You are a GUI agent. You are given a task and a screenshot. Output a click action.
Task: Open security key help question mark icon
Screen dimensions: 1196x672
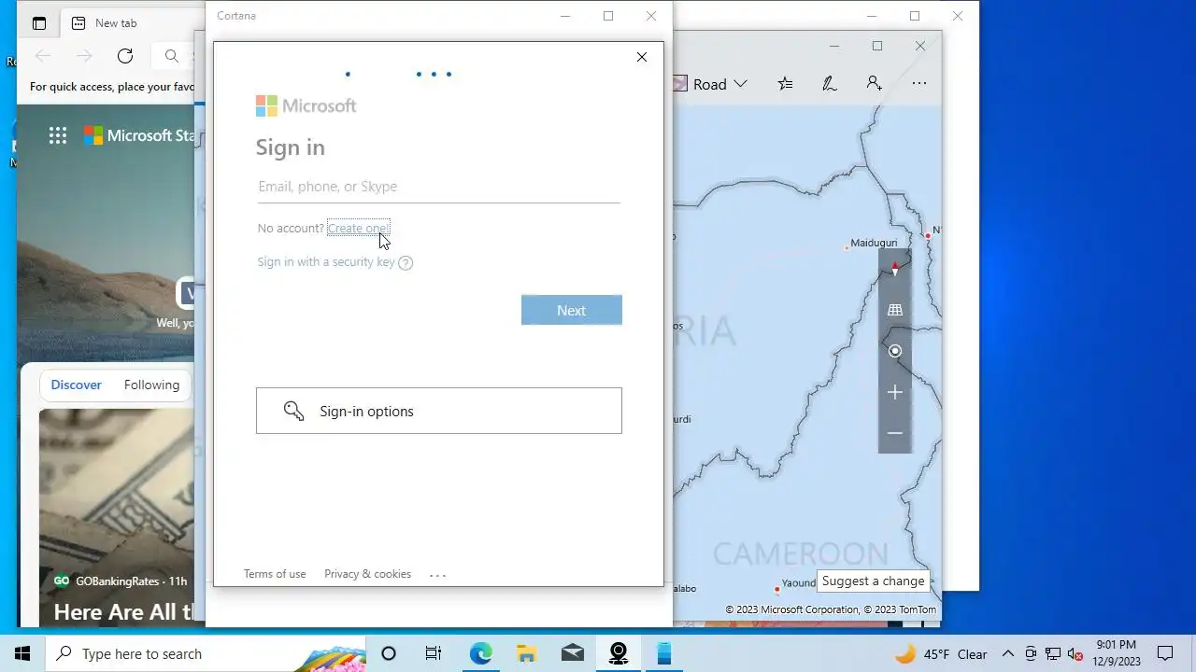pos(406,263)
